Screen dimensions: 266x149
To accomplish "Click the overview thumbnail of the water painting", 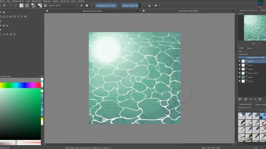I will click(255, 28).
